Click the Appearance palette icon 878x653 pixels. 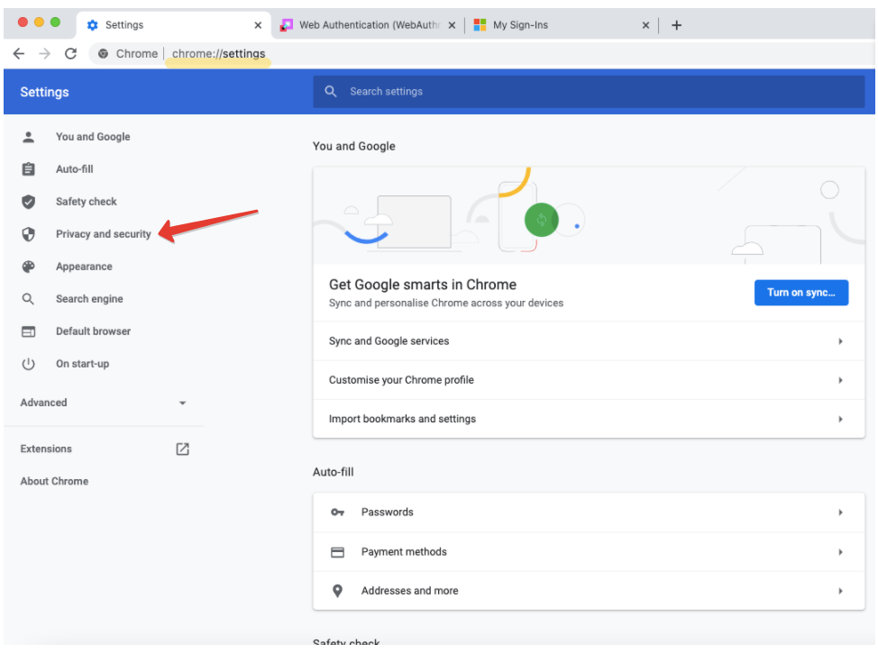[x=29, y=267]
